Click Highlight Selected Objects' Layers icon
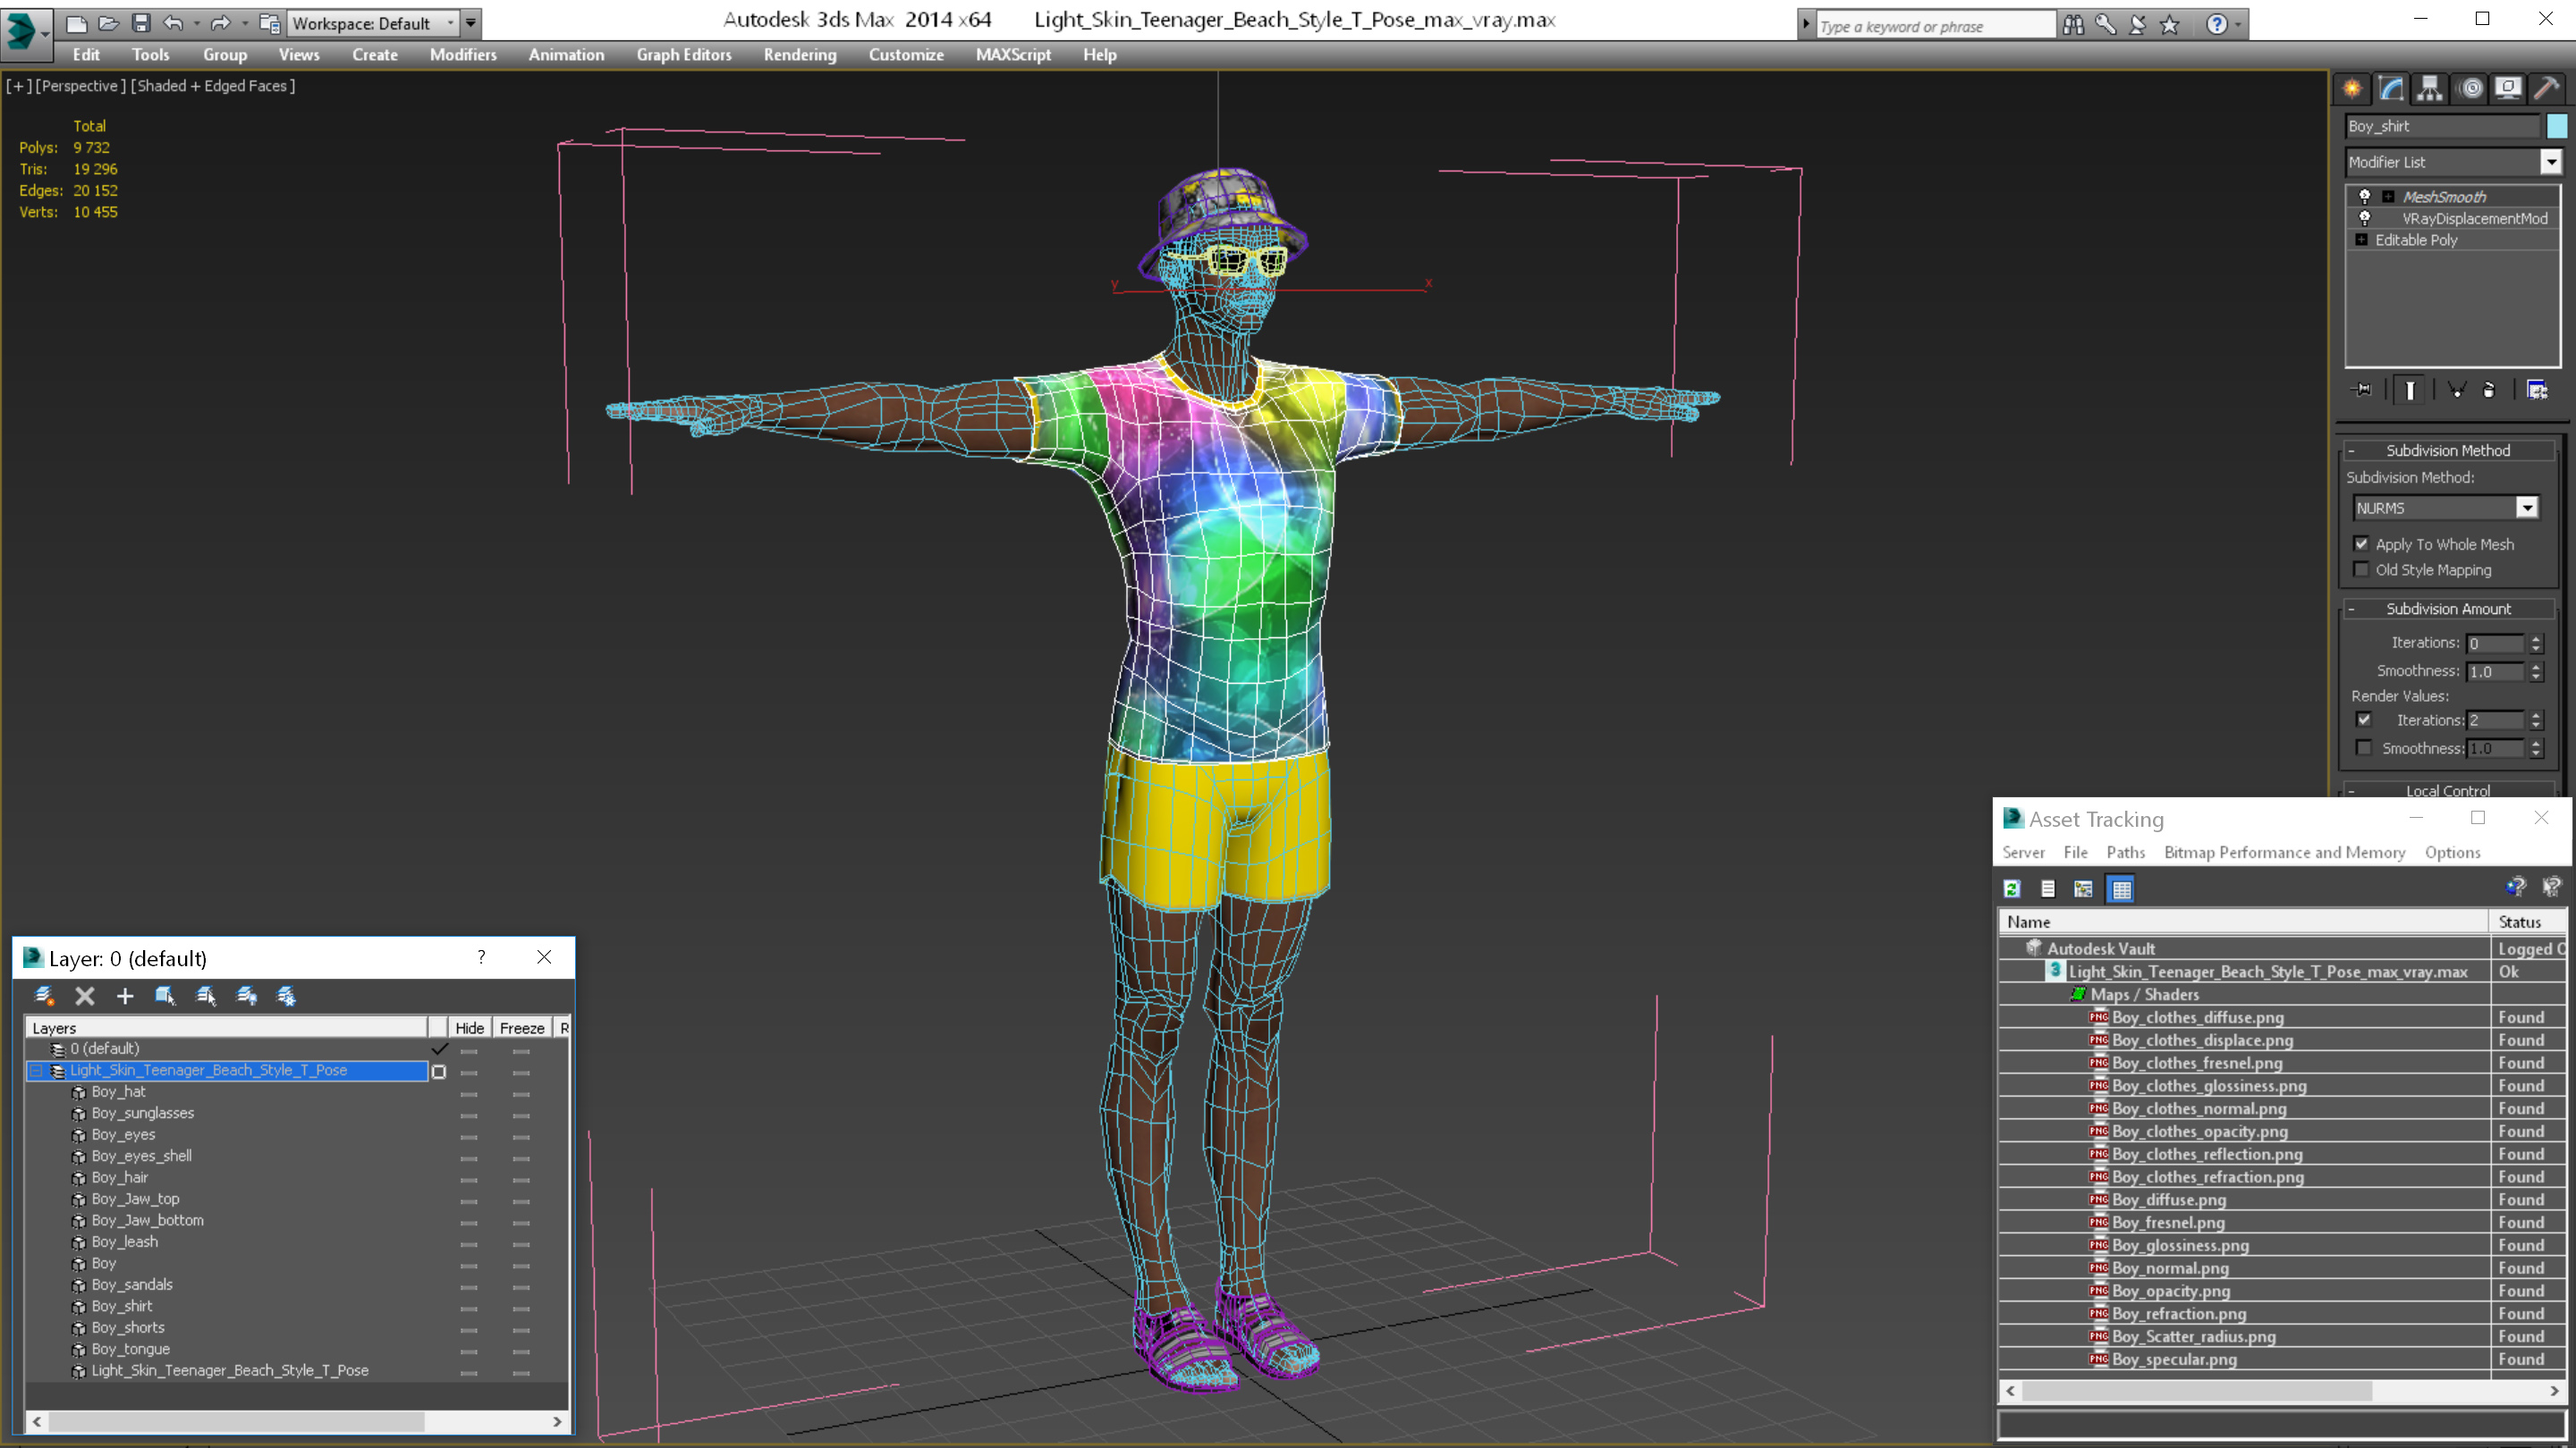The width and height of the screenshot is (2576, 1448). 206,996
